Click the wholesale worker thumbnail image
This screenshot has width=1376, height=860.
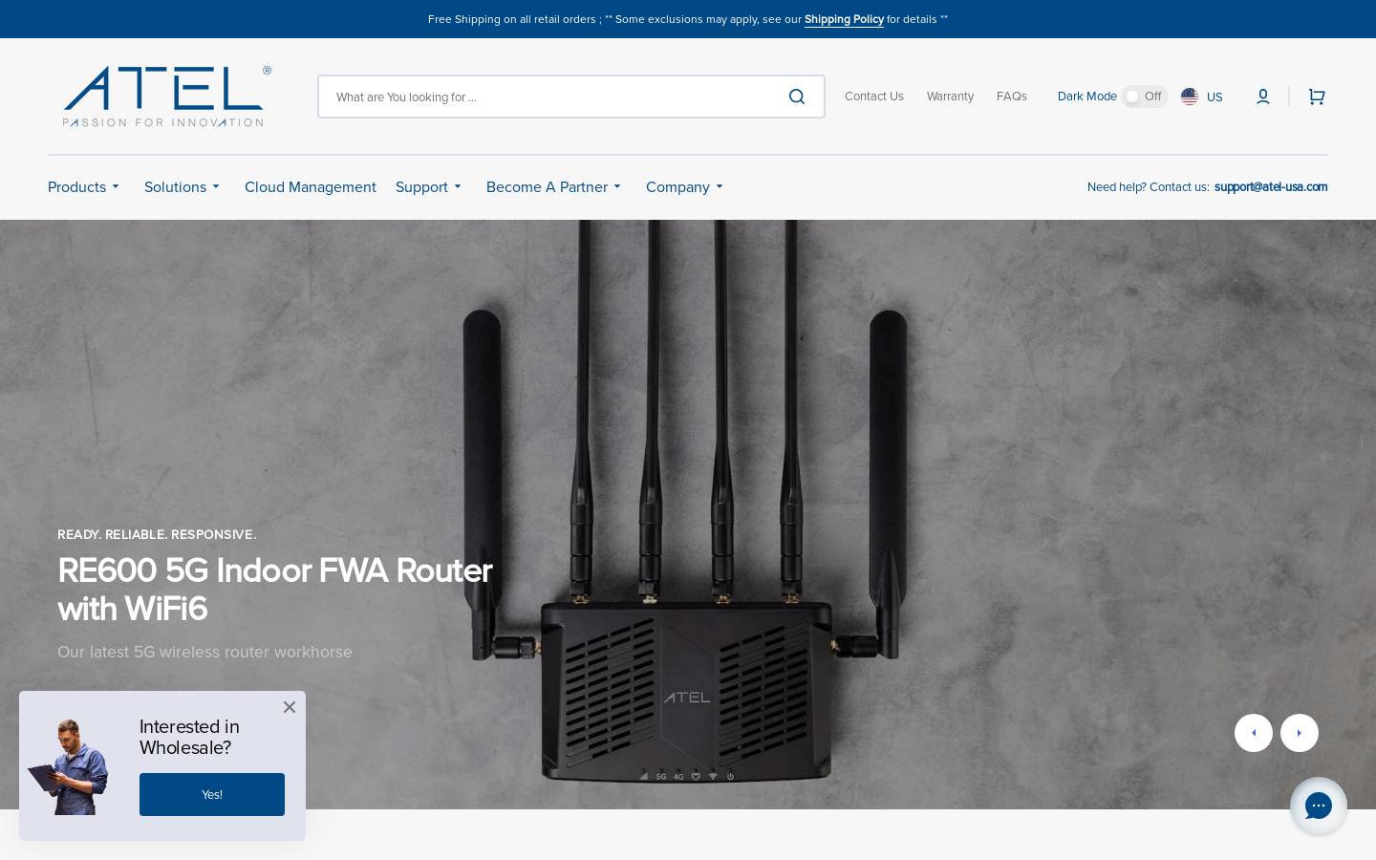[x=69, y=766]
